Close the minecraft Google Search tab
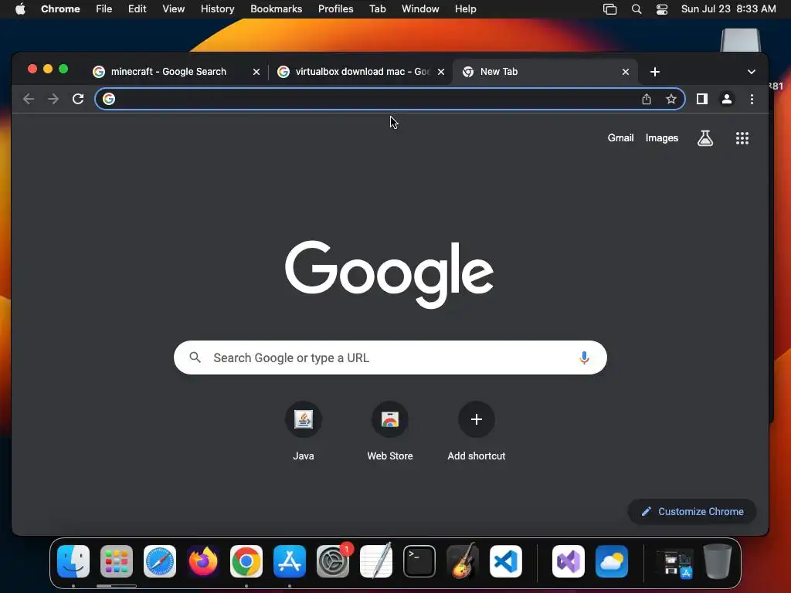791x593 pixels. [x=256, y=72]
